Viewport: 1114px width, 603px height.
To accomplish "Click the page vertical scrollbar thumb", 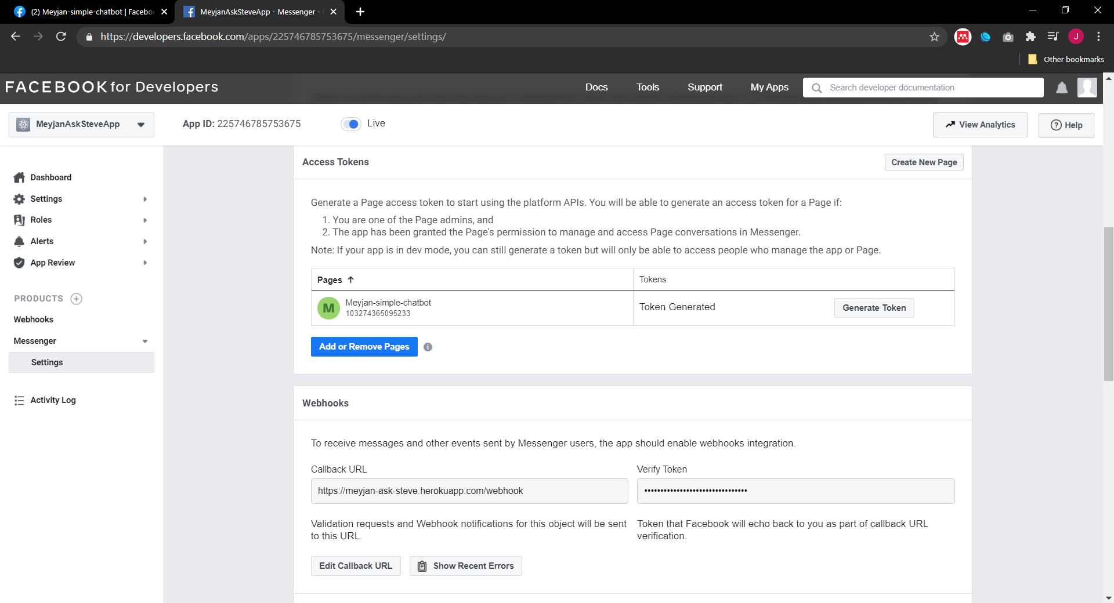I will (1109, 304).
